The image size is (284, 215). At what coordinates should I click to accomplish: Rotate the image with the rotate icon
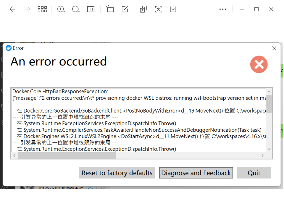point(109,9)
